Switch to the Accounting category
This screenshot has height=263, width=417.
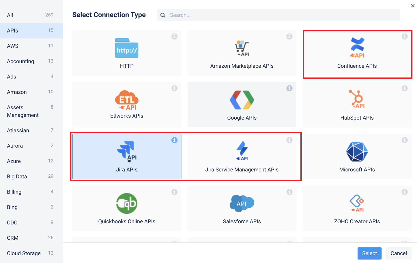coord(31,61)
